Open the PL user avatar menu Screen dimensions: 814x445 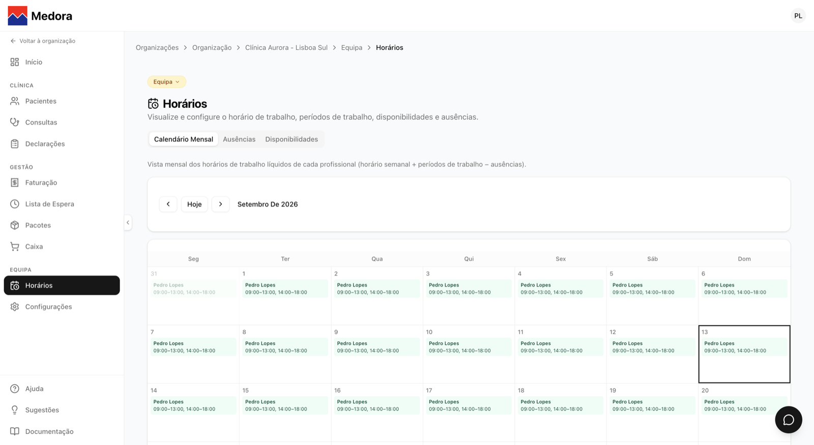pos(798,16)
